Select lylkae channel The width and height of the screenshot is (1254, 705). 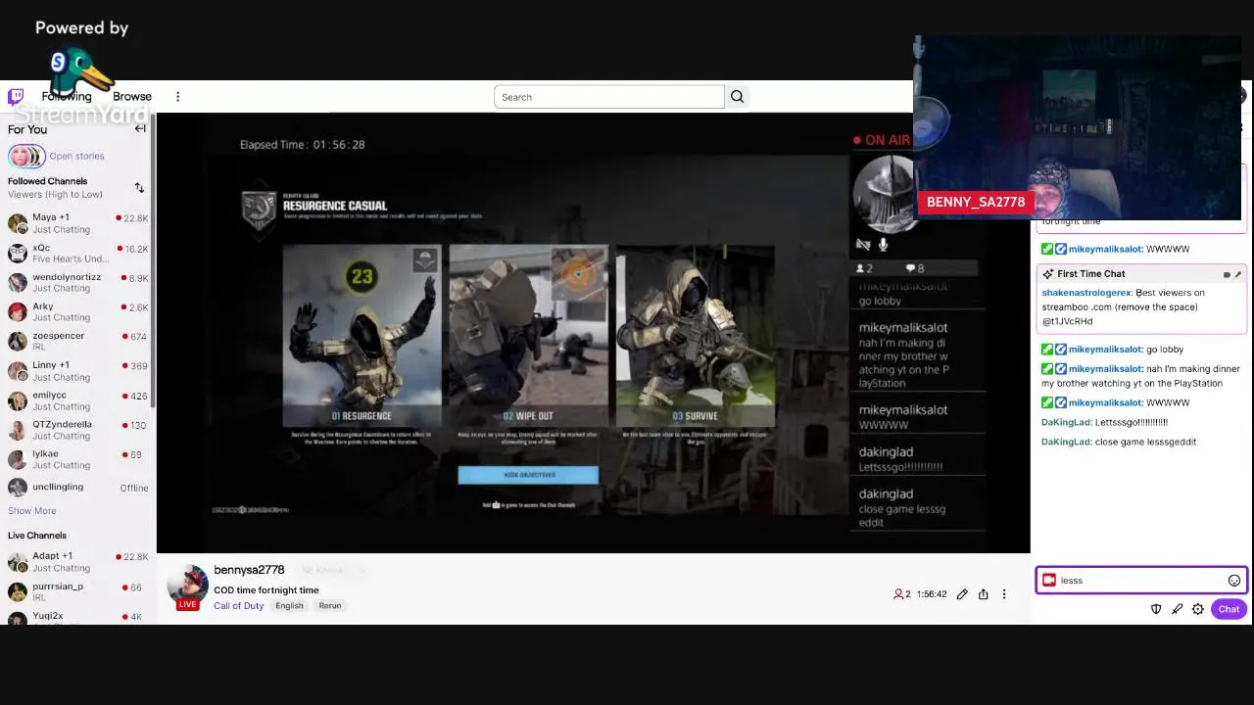pos(77,459)
